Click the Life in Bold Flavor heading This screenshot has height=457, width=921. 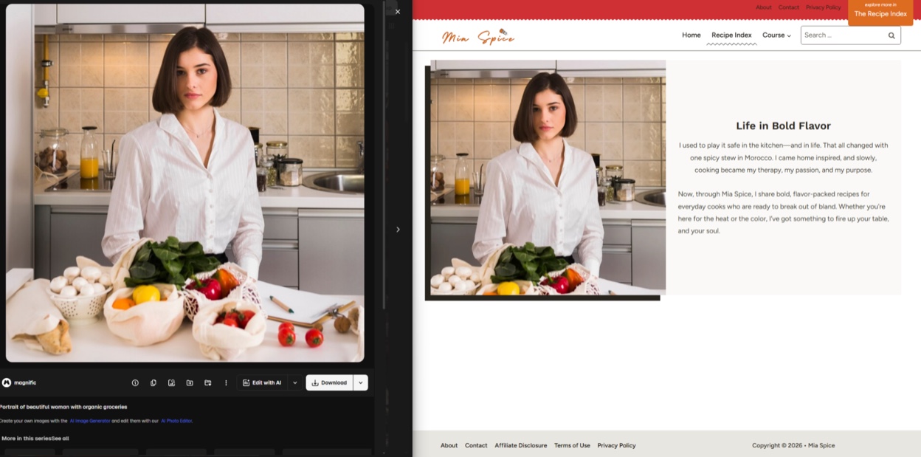tap(783, 126)
